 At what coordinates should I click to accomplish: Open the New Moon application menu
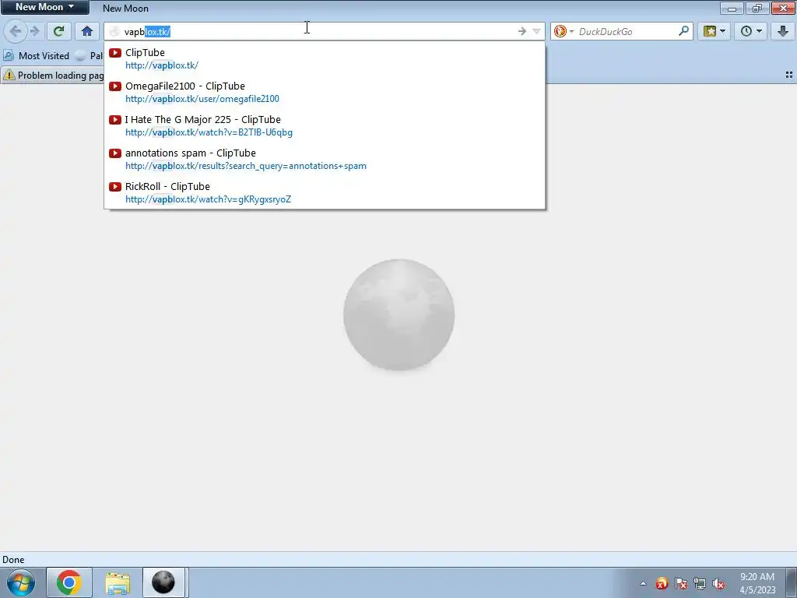pyautogui.click(x=44, y=7)
